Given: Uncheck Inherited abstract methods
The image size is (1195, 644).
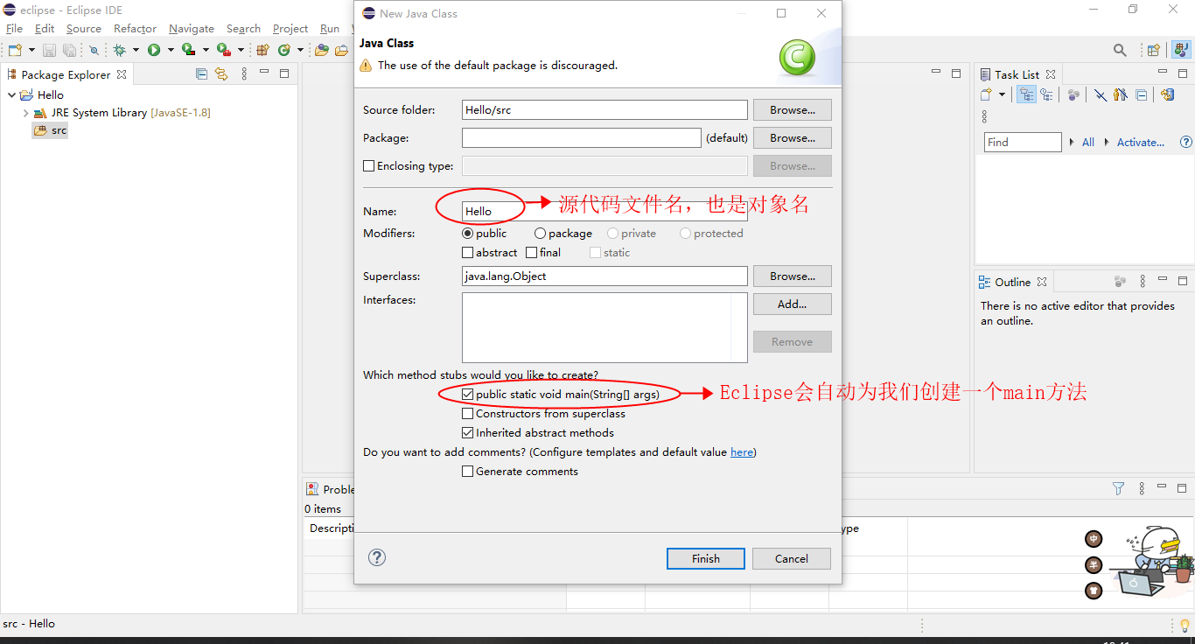Looking at the screenshot, I should (x=467, y=433).
